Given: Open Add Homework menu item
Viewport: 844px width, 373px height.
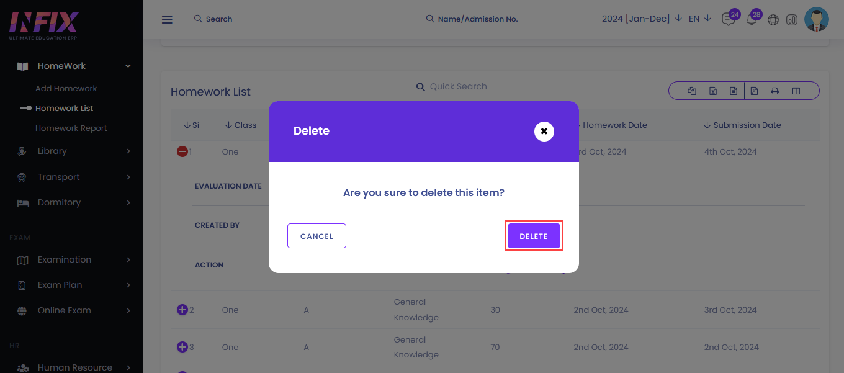Looking at the screenshot, I should (x=66, y=88).
